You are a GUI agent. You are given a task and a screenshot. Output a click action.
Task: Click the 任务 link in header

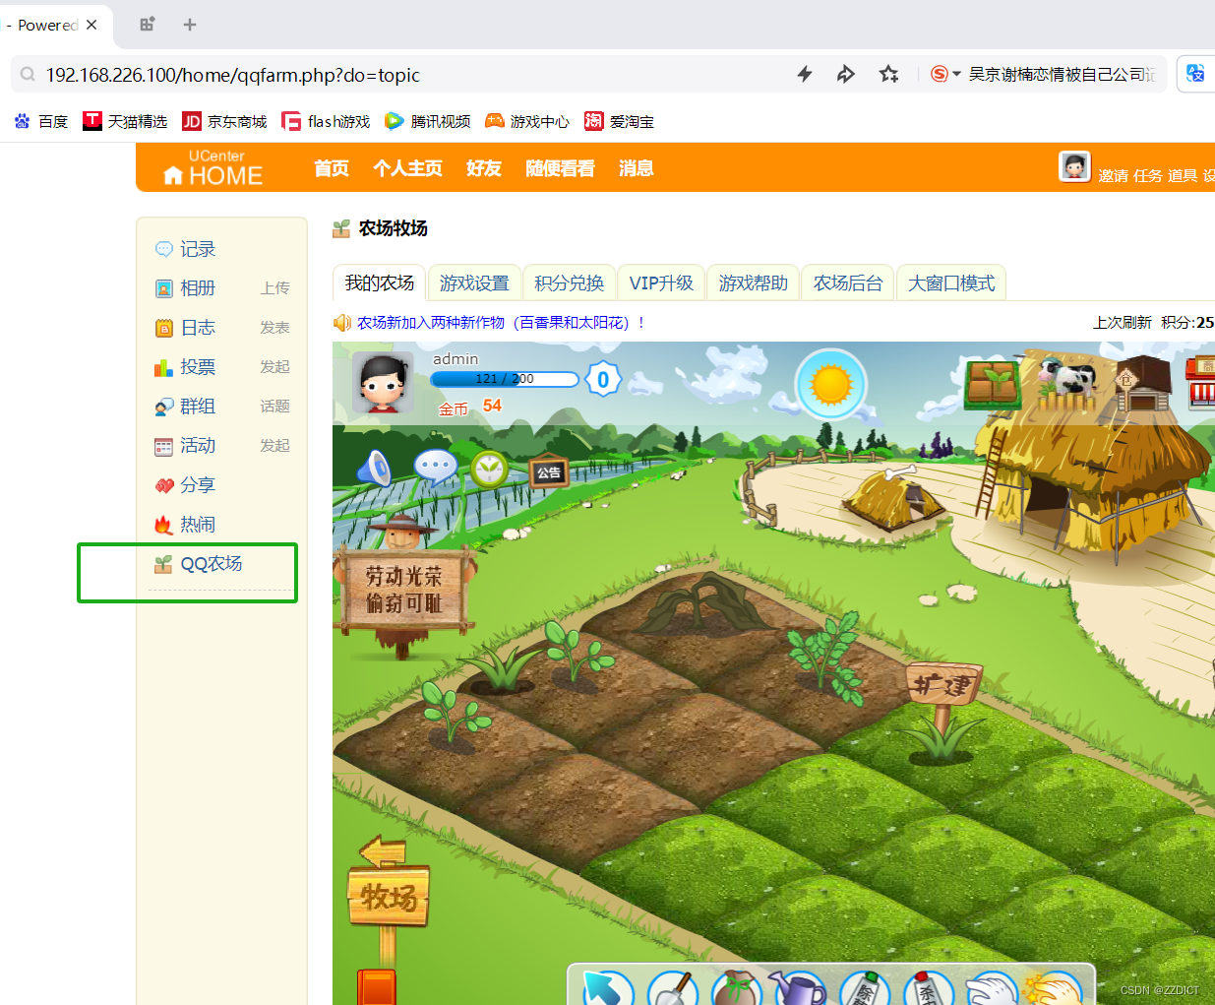pyautogui.click(x=1147, y=175)
